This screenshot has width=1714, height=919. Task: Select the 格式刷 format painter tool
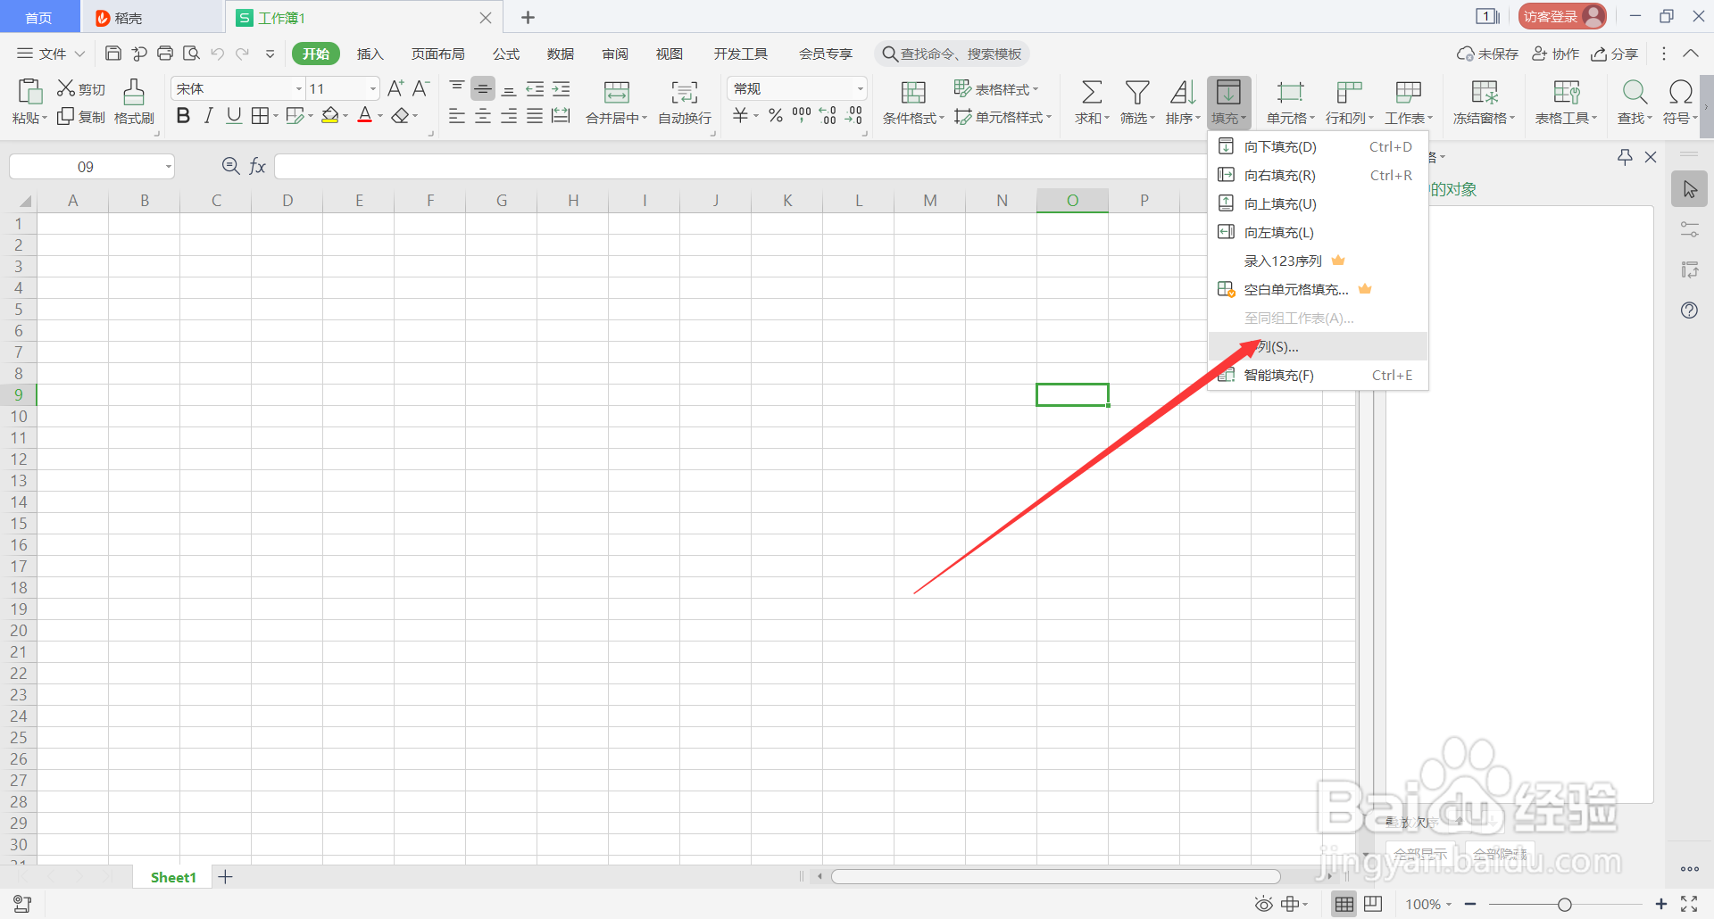coord(133,101)
